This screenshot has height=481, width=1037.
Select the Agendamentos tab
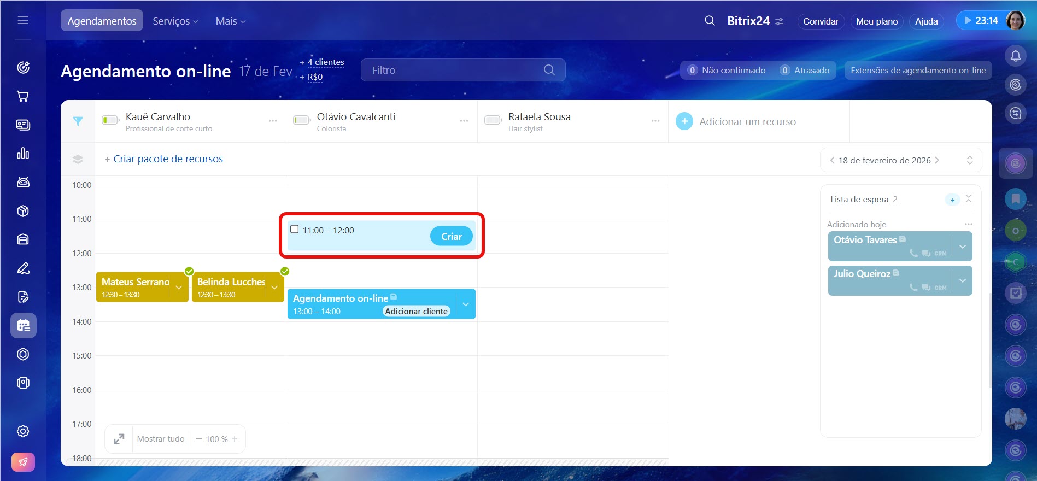(102, 21)
